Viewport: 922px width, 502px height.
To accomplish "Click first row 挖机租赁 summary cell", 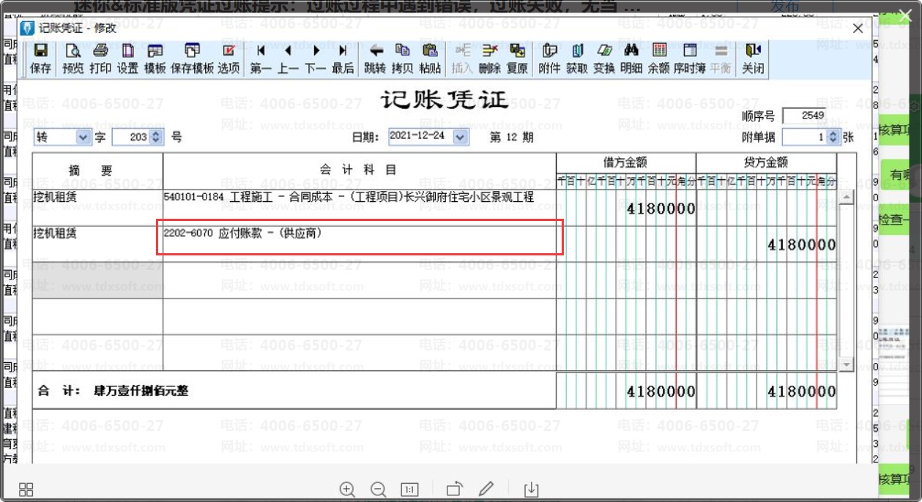I will tap(97, 207).
